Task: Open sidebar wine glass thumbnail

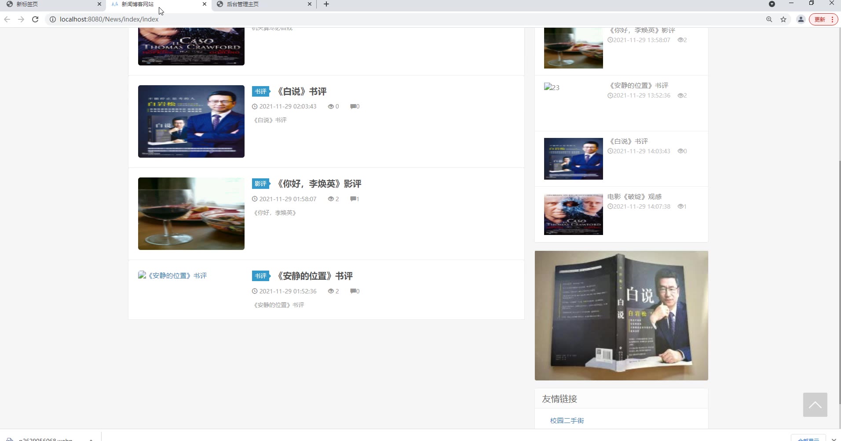Action: point(574,48)
